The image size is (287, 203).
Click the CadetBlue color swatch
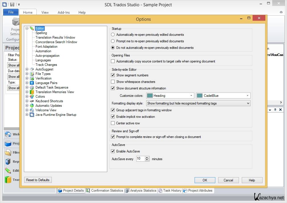[199, 96]
